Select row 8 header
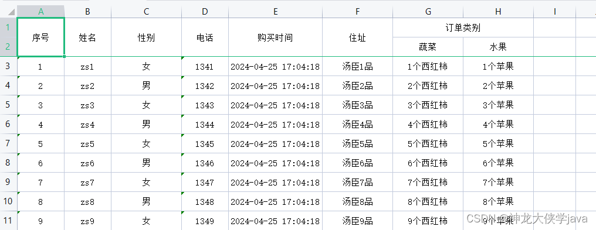The image size is (596, 230). click(x=8, y=163)
